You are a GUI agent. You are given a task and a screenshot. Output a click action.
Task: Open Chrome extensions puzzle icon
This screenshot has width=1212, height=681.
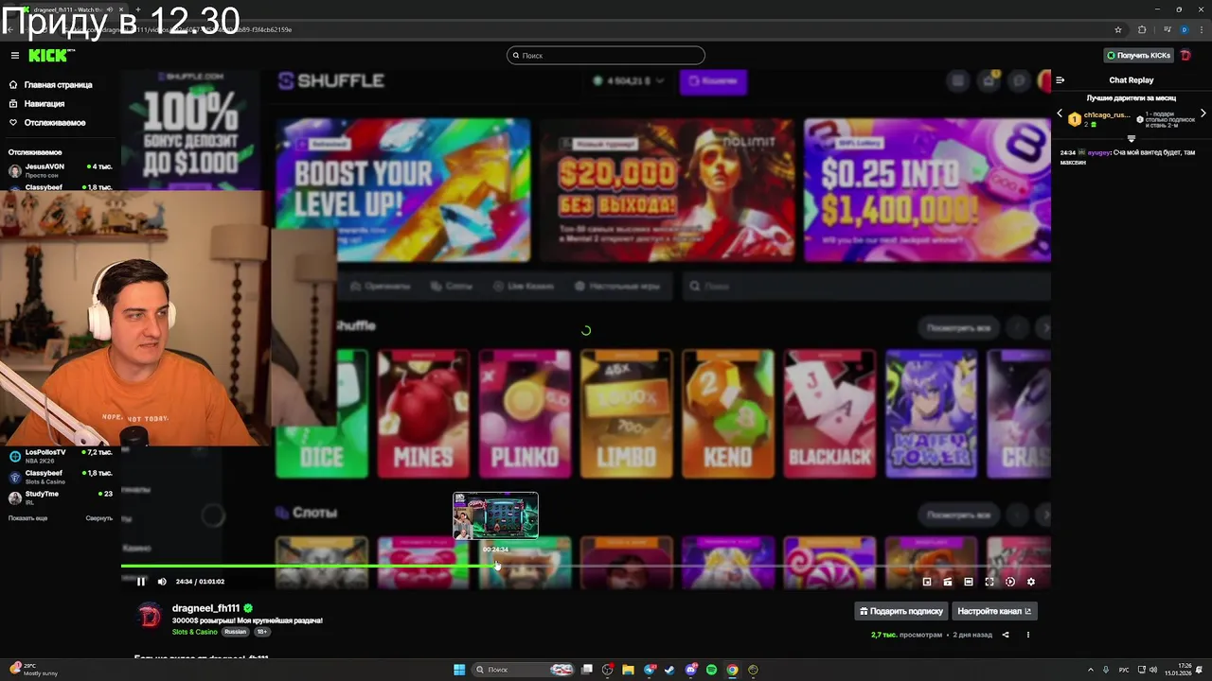(1141, 29)
